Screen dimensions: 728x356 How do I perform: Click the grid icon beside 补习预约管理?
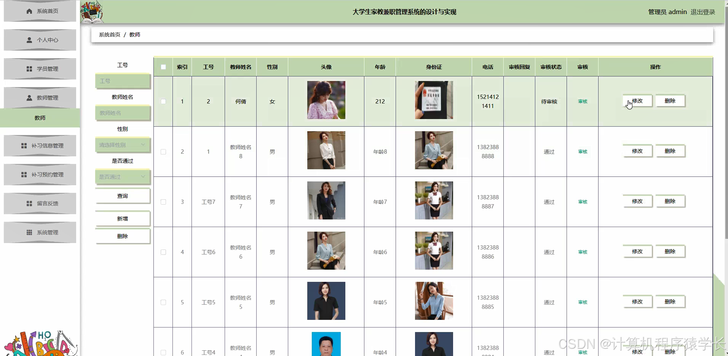24,175
